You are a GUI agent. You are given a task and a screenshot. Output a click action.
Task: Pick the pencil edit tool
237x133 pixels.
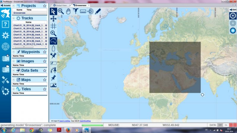click(x=98, y=11)
